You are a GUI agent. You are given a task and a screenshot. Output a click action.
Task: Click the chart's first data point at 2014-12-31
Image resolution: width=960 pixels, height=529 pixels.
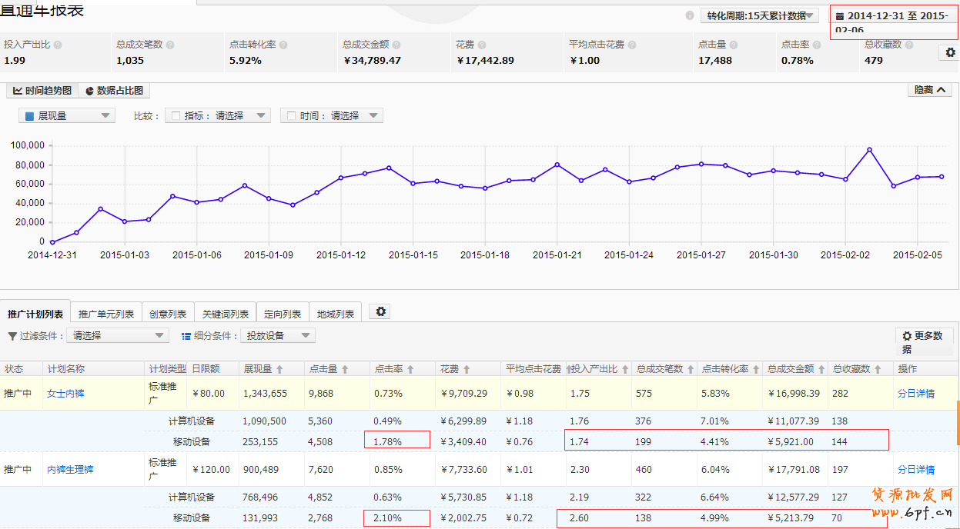tap(52, 242)
